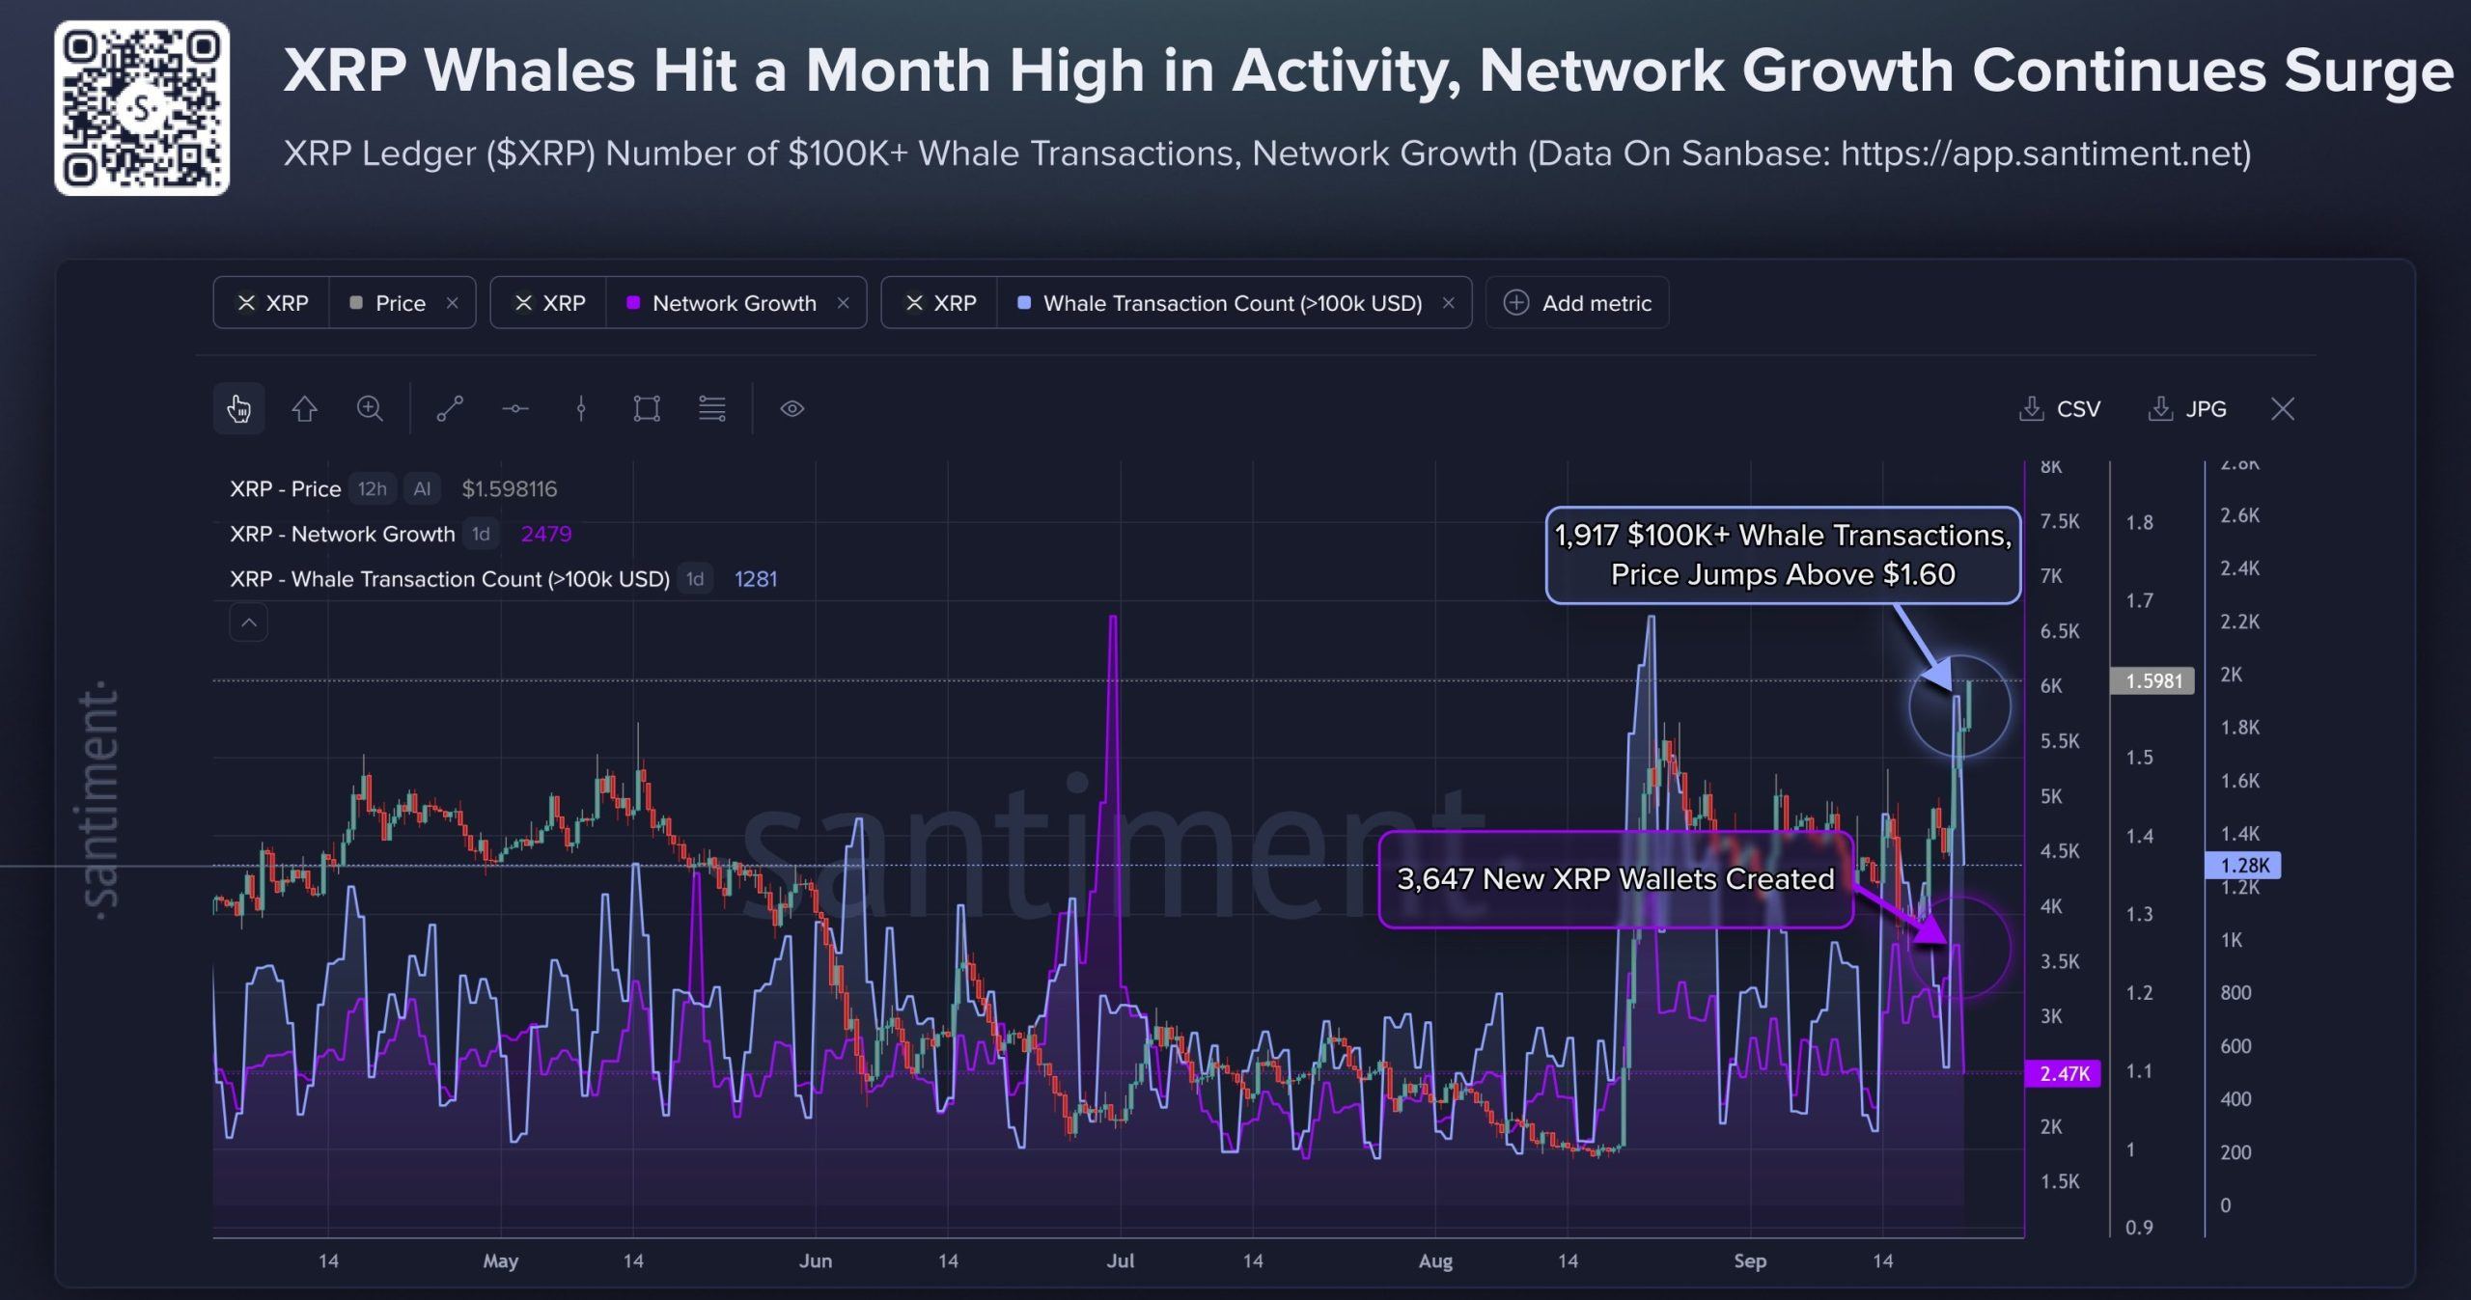Image resolution: width=2471 pixels, height=1300 pixels.
Task: Click 1d interval badge for Whale Transaction Count
Action: click(x=695, y=579)
